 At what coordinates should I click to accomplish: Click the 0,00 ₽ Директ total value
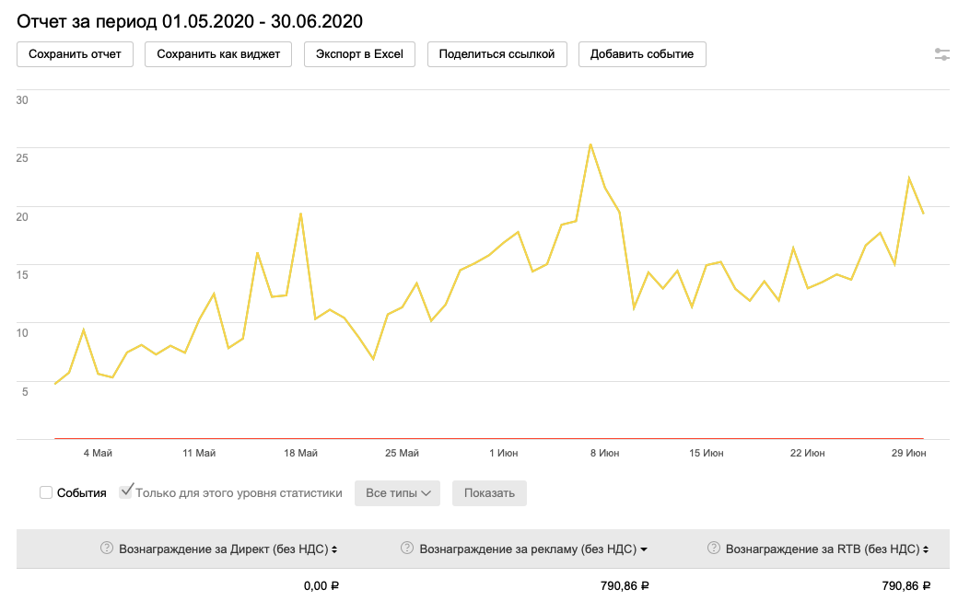[x=321, y=585]
